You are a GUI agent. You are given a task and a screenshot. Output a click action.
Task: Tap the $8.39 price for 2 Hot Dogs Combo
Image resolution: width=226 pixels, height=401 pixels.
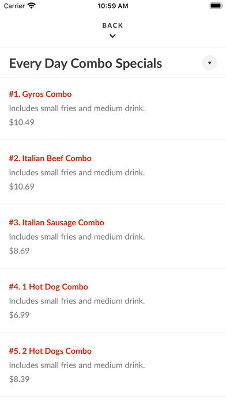19,379
